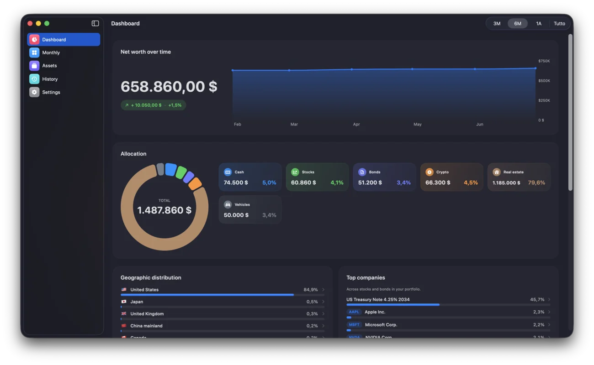Open the Stocks allocation card
This screenshot has width=594, height=365.
[x=317, y=177]
